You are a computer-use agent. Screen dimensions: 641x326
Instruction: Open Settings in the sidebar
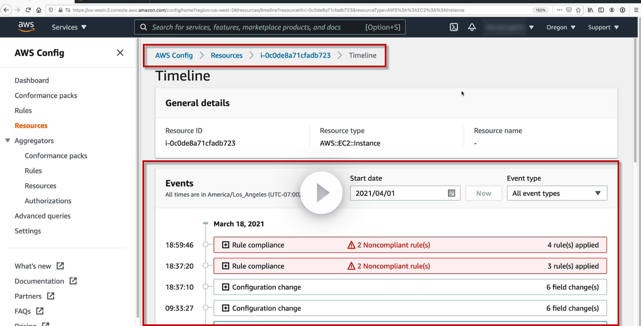tap(28, 231)
